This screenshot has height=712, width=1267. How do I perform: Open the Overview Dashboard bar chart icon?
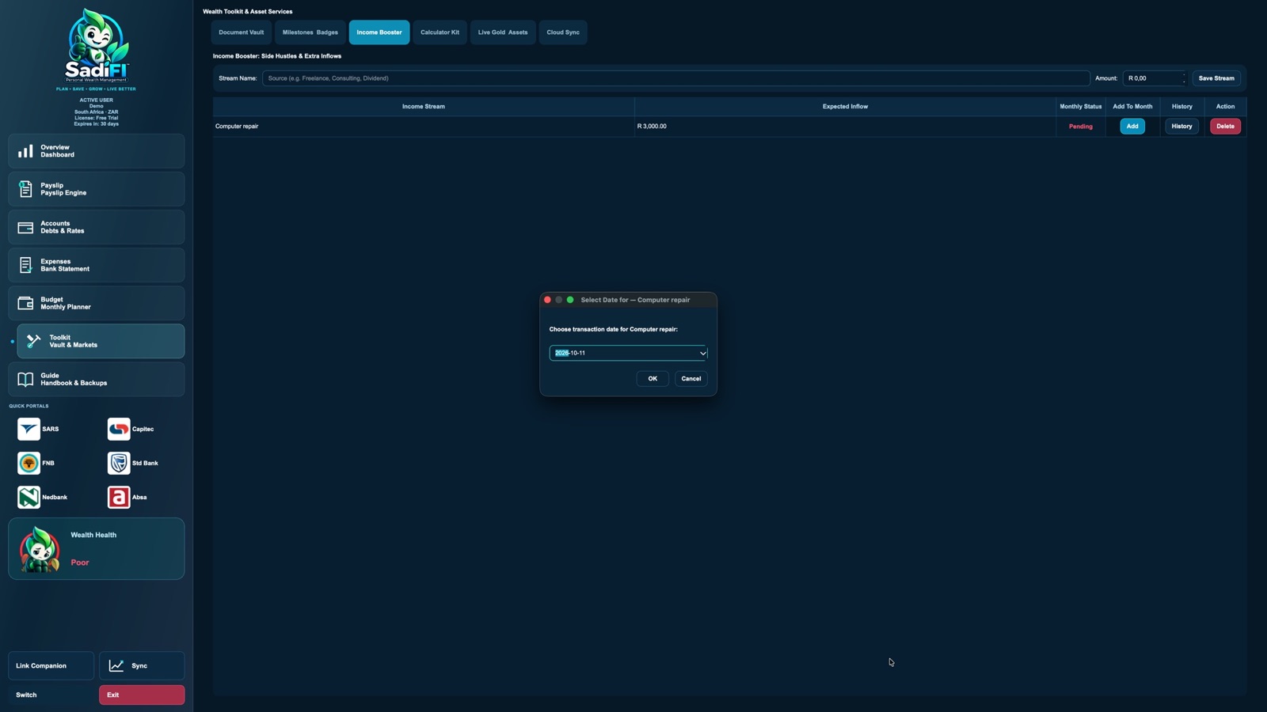click(x=25, y=151)
